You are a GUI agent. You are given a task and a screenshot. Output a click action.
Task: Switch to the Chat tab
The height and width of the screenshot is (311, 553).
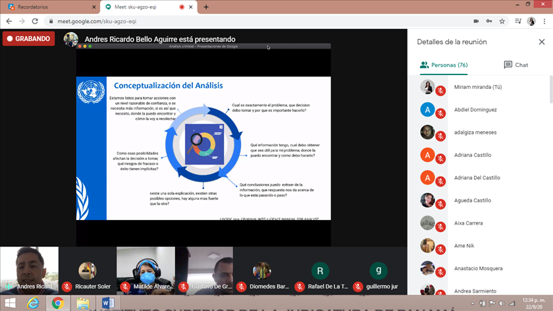click(516, 65)
